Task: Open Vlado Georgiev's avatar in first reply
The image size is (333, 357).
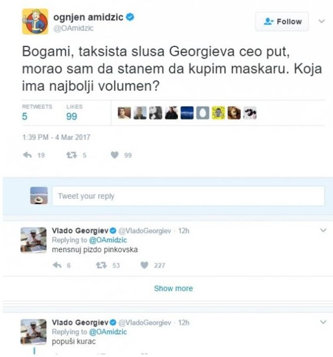Action: point(33,240)
